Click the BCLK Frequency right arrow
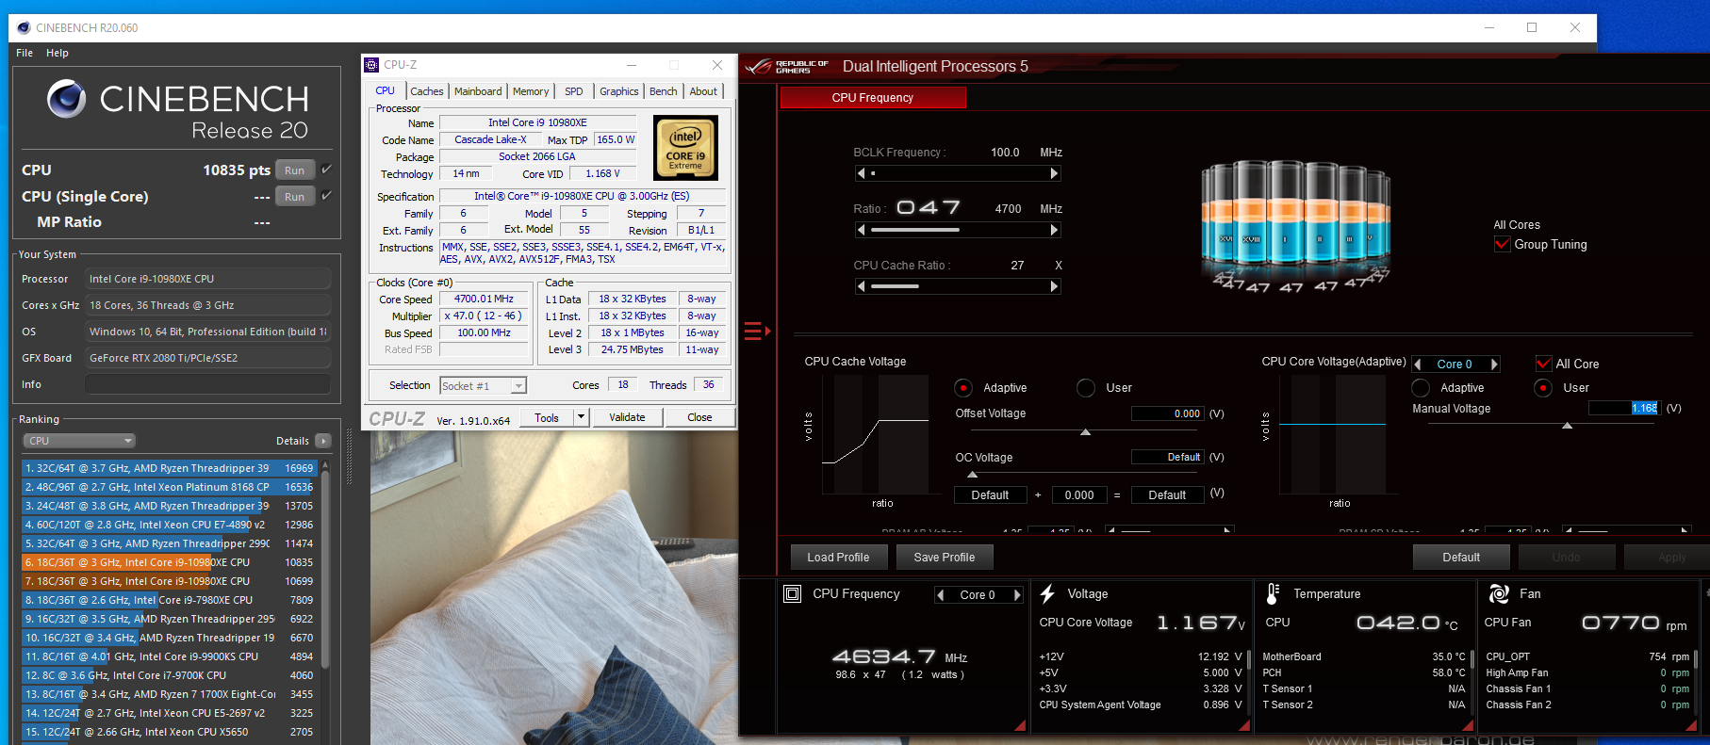 tap(1054, 173)
